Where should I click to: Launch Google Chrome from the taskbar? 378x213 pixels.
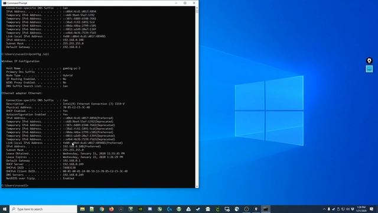102,209
